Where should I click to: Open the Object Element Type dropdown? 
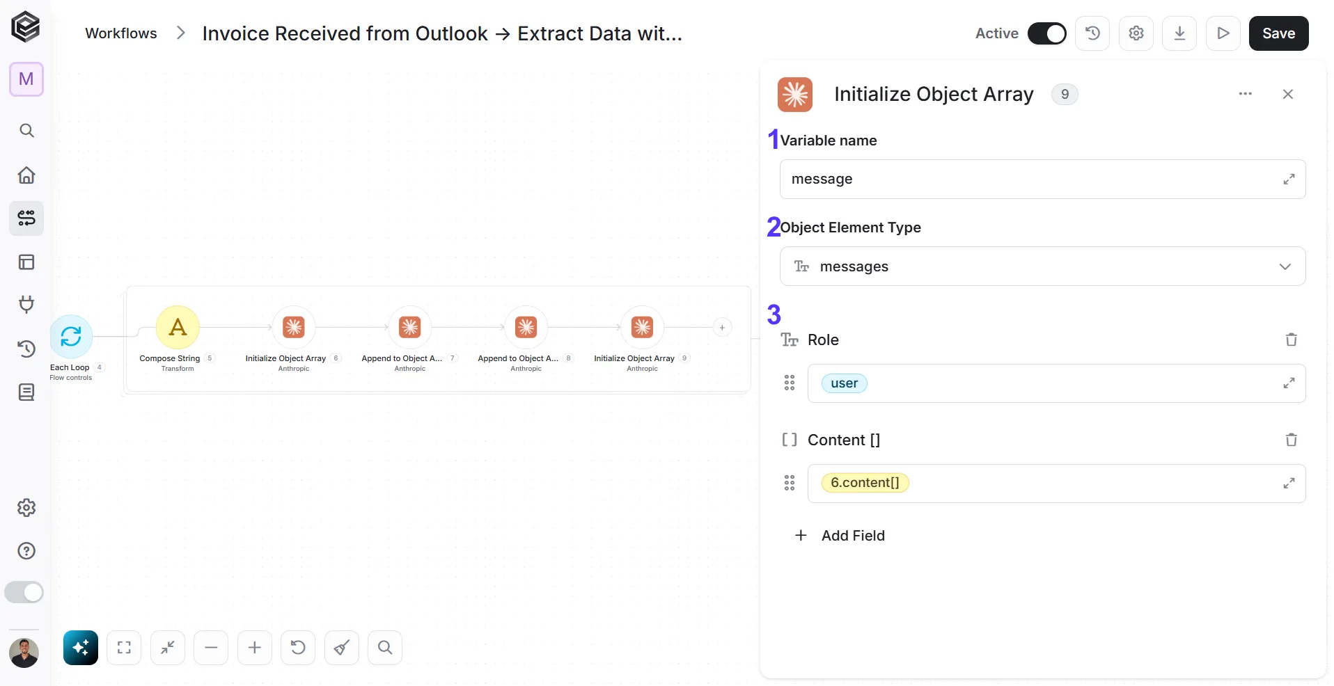tap(1042, 266)
